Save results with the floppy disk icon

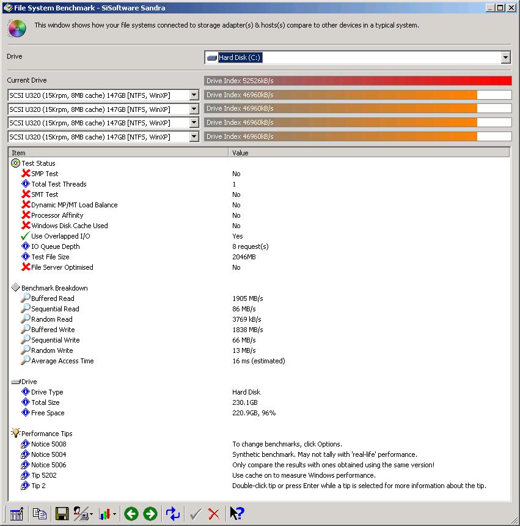coord(62,514)
